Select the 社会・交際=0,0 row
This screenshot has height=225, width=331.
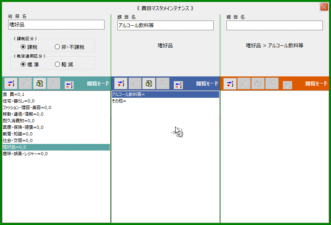pyautogui.click(x=56, y=140)
